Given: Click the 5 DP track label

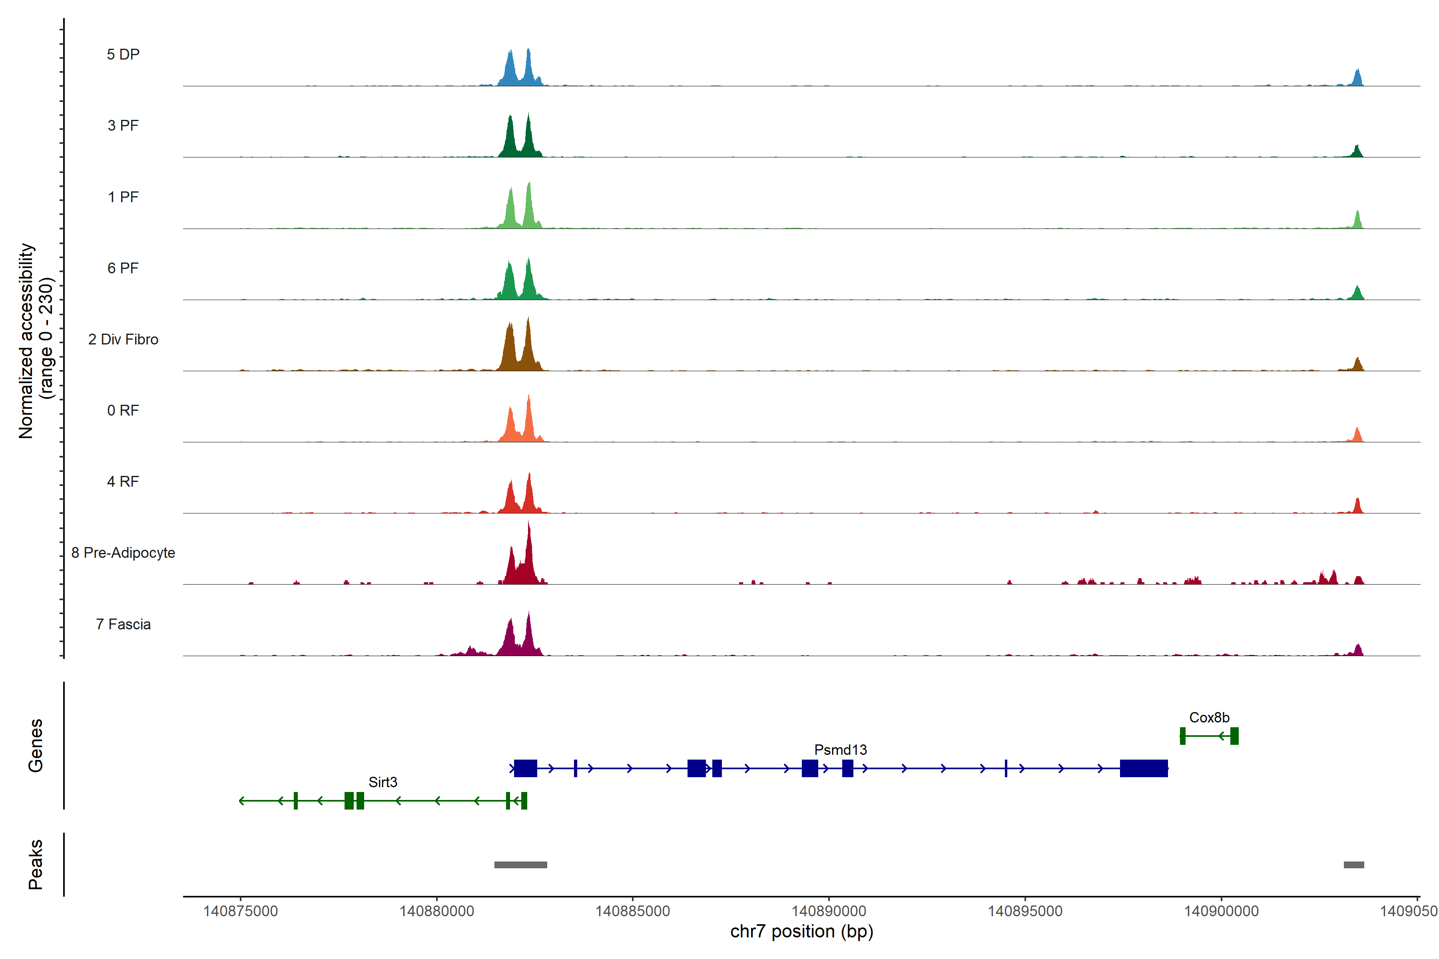Looking at the screenshot, I should click(123, 54).
